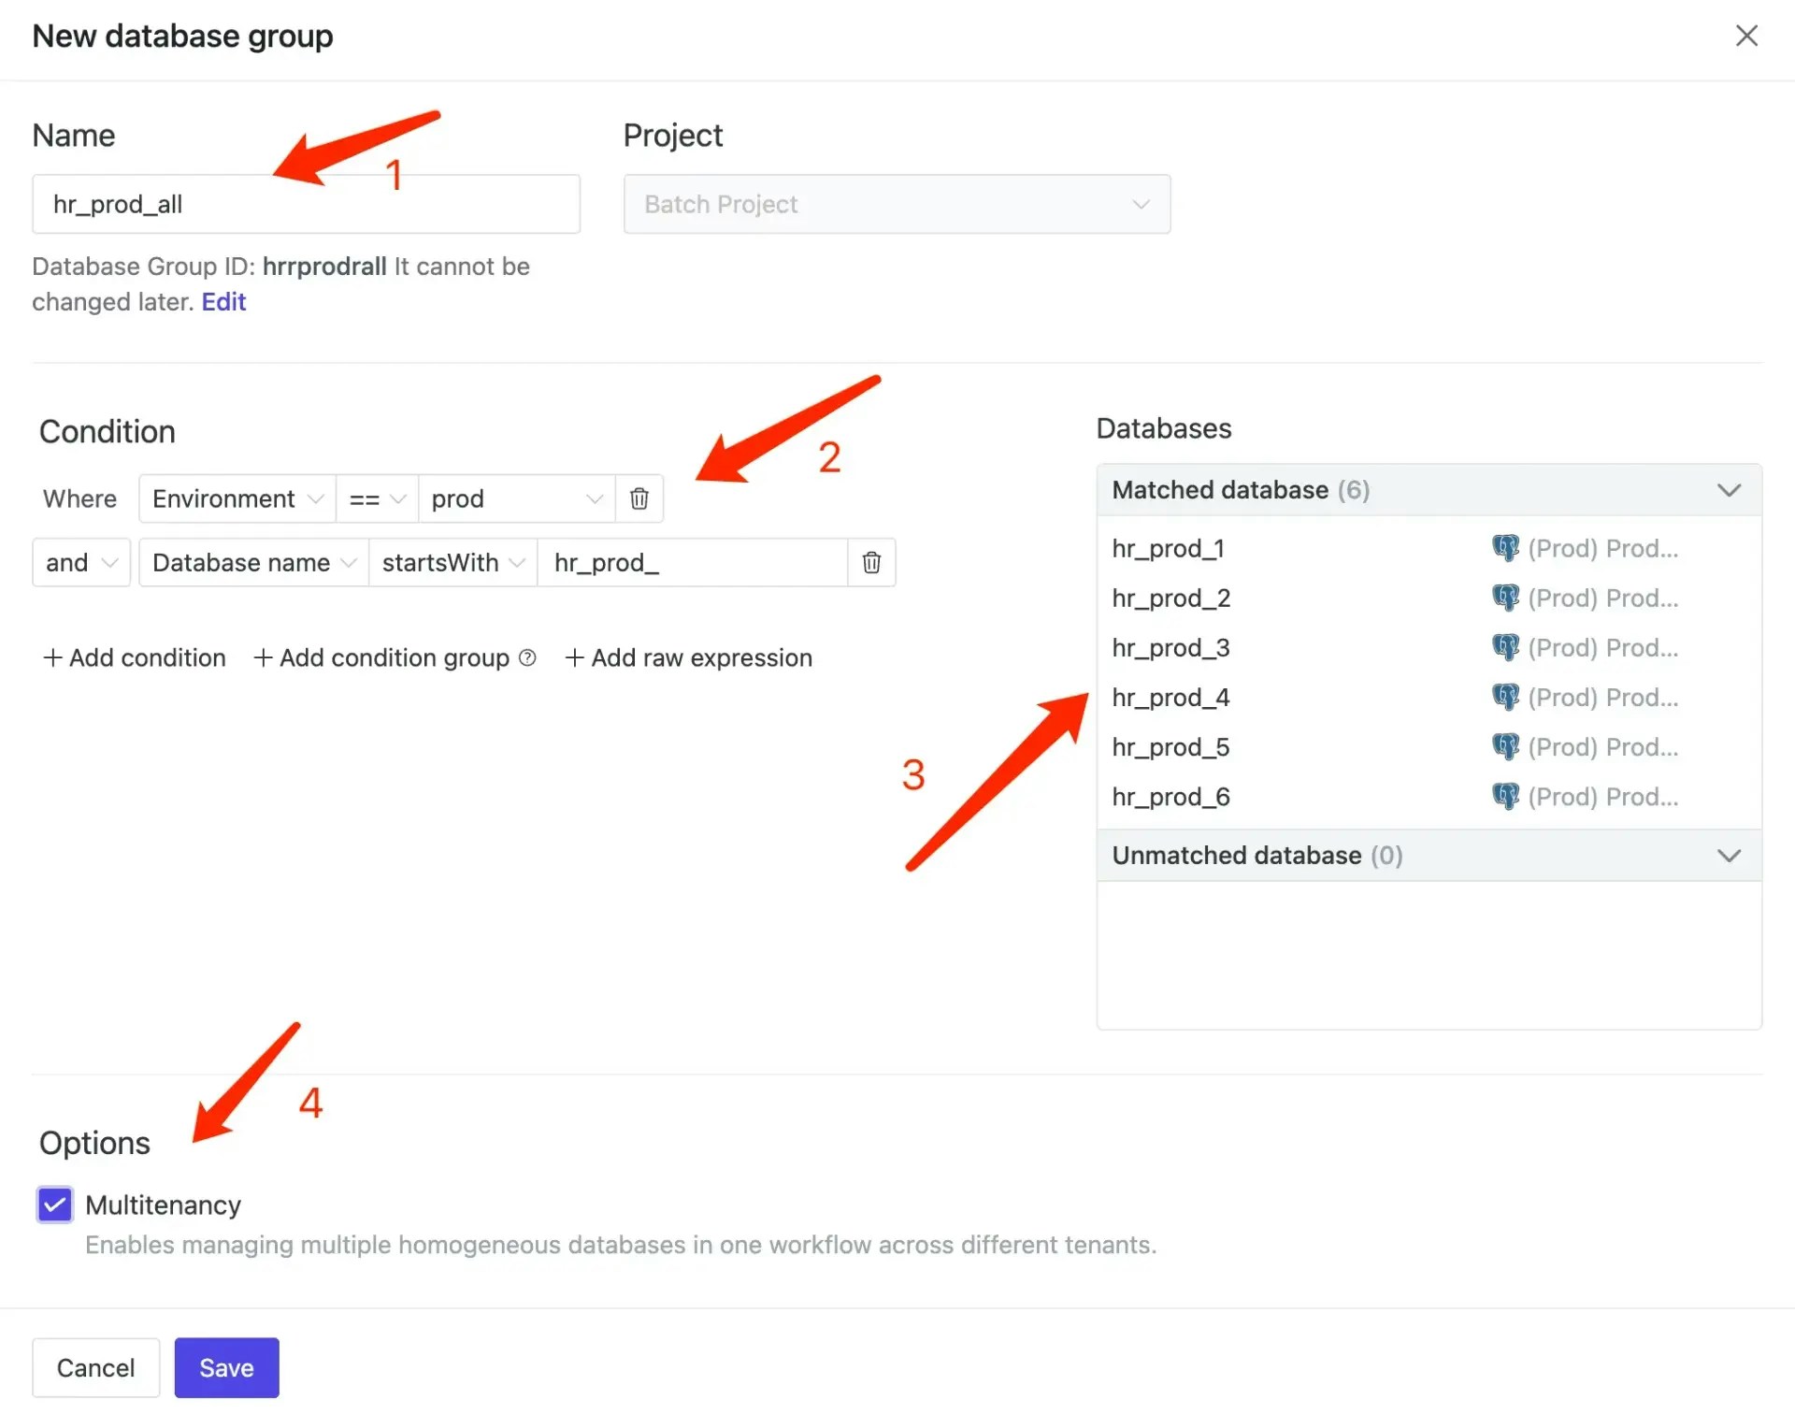
Task: Click PostgreSQL elephant icon for hr_prod_3
Action: [1505, 647]
